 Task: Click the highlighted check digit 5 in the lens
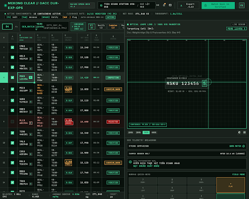coord(204,83)
